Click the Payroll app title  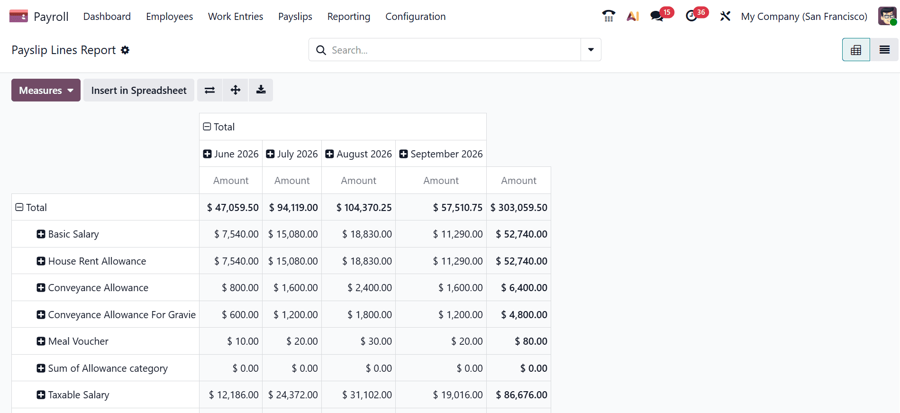point(51,17)
